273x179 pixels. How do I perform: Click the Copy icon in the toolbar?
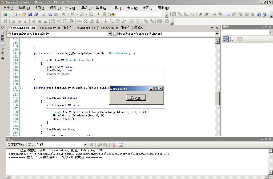(x=50, y=14)
